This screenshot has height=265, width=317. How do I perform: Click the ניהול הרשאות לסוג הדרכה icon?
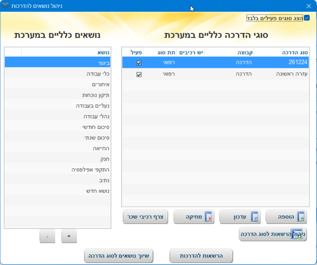pos(297,234)
